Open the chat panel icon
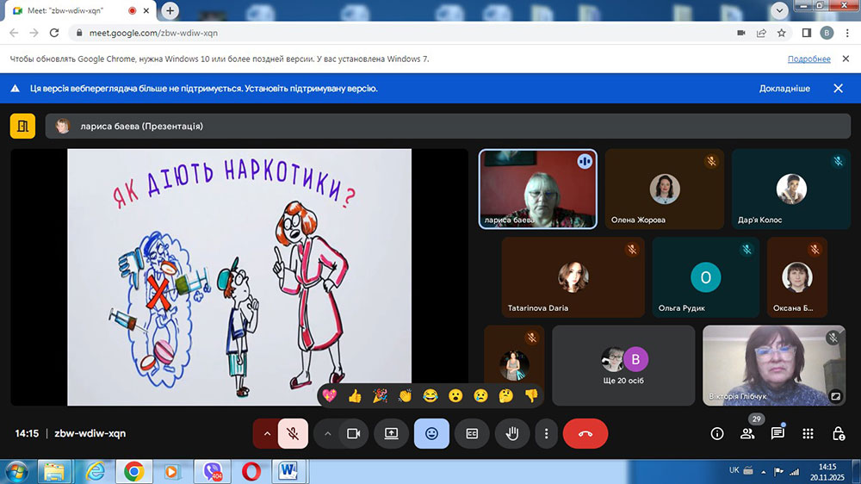Screen dimensions: 861x484 pyautogui.click(x=777, y=434)
